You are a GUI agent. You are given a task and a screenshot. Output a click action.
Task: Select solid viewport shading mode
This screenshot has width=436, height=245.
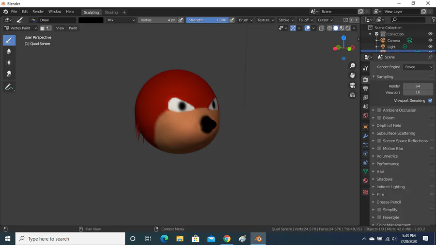point(336,28)
